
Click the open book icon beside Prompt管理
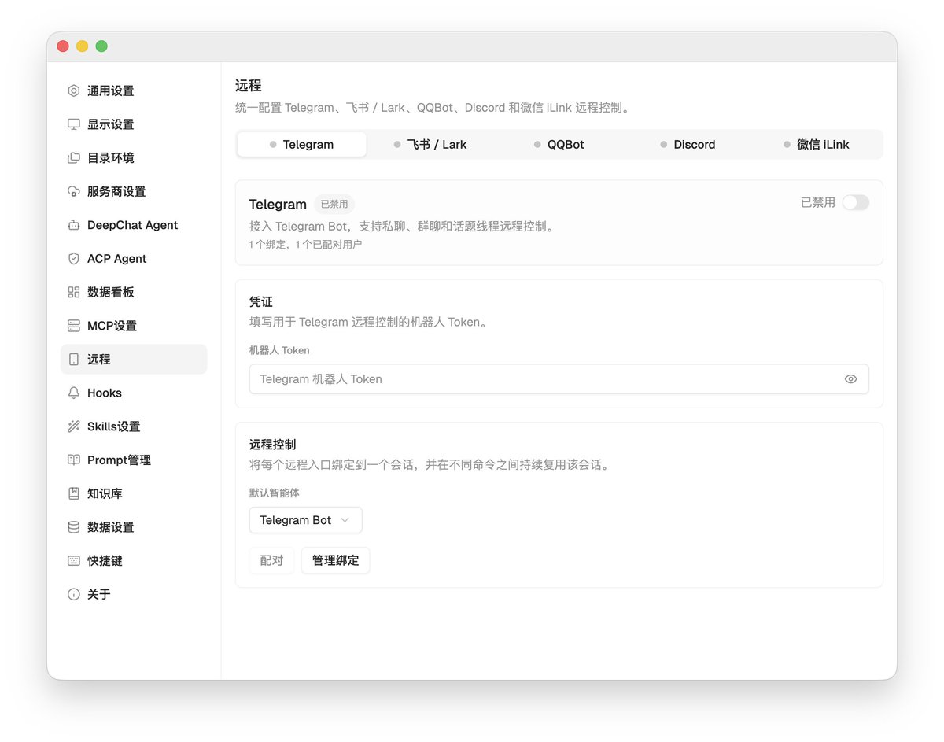coord(74,460)
